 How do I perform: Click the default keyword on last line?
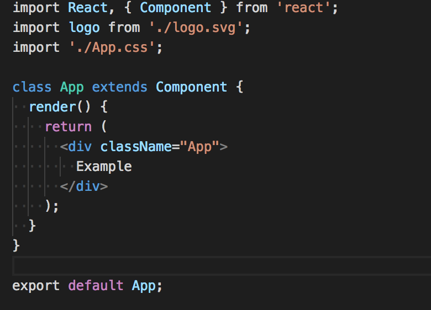[x=96, y=286]
